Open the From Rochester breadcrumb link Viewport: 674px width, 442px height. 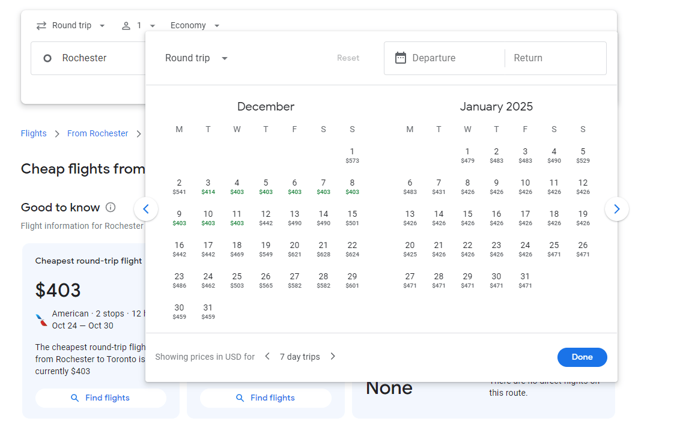[x=97, y=133]
